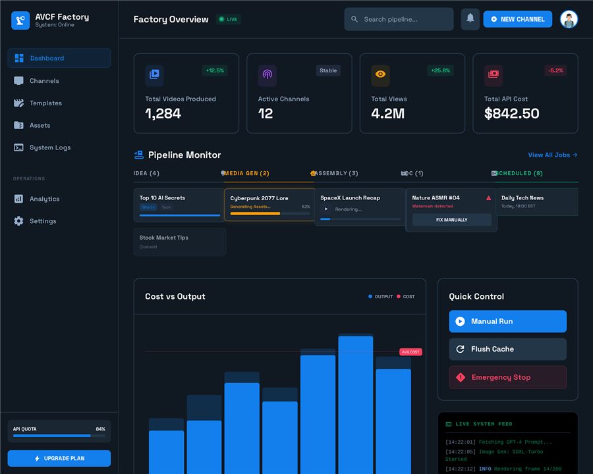
Task: Go to Templates in sidebar
Action: 59,103
